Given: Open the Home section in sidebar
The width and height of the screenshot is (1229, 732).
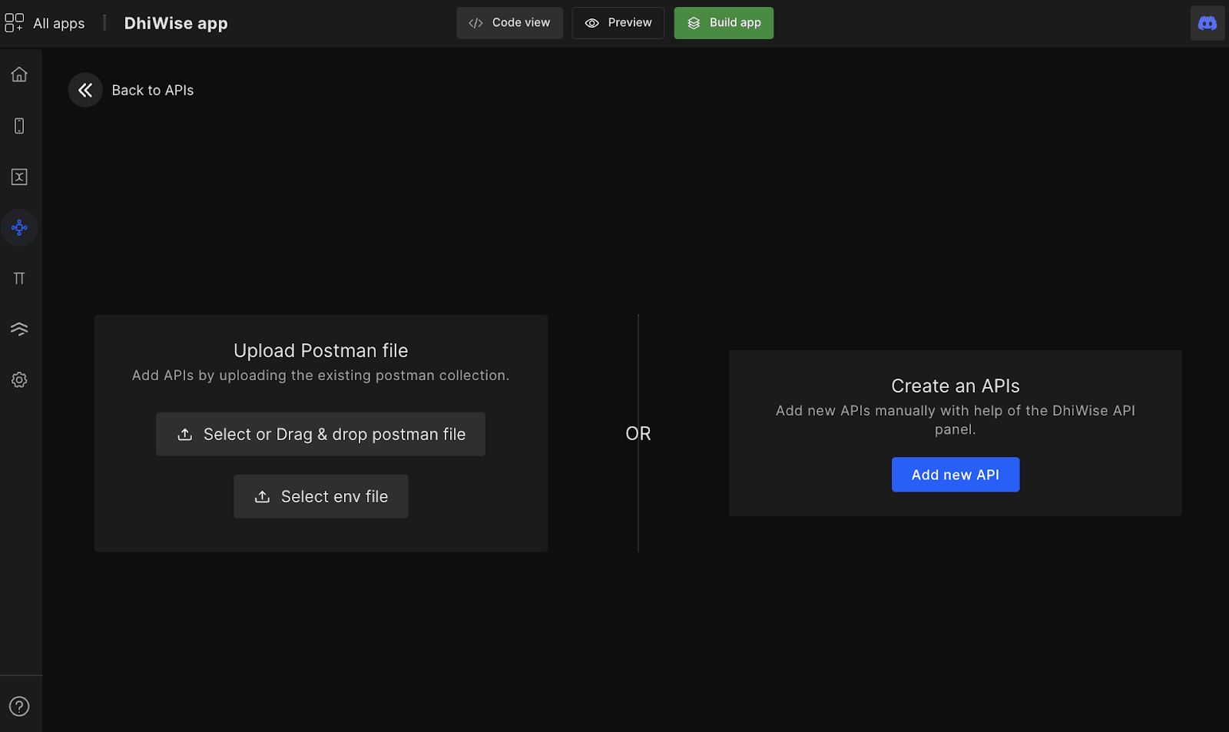Looking at the screenshot, I should (x=19, y=74).
